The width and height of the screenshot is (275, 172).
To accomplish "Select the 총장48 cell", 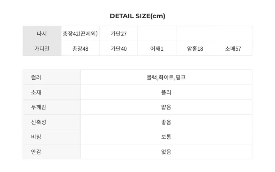I will pos(80,48).
